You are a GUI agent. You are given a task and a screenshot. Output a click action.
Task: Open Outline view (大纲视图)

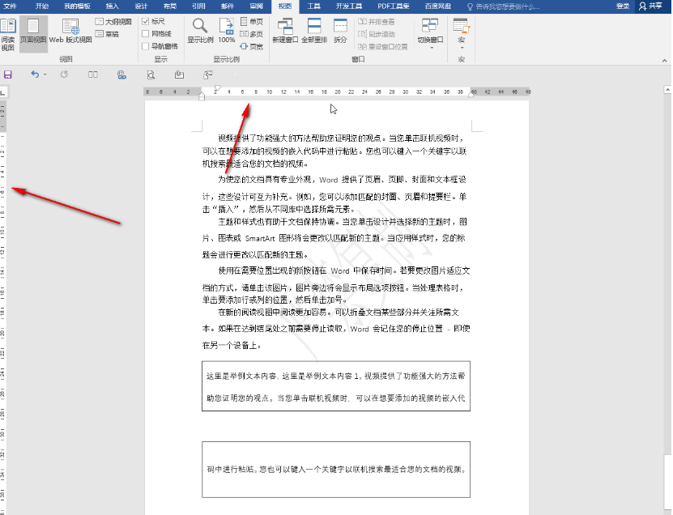click(114, 22)
